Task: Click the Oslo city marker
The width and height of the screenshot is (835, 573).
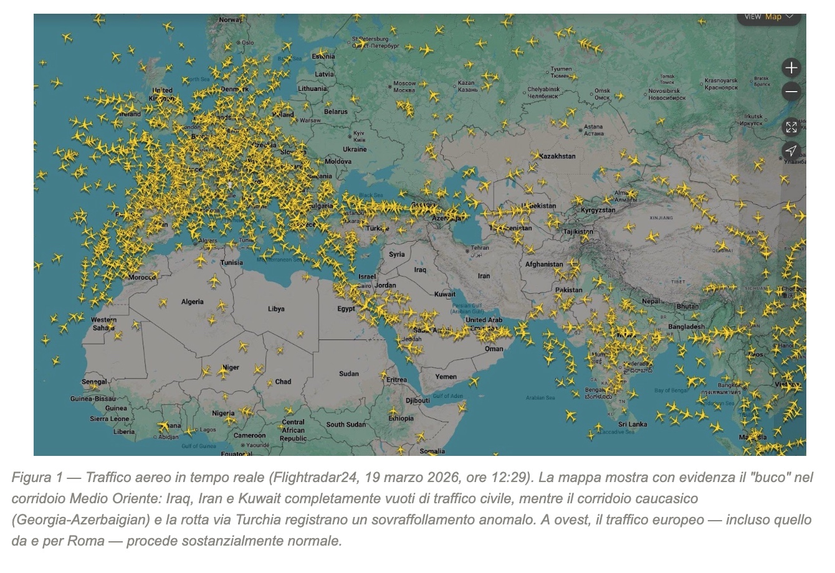Action: pyautogui.click(x=238, y=43)
